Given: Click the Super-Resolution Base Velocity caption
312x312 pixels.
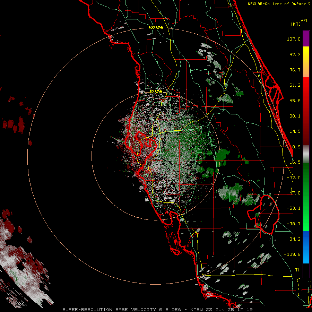Looking at the screenshot, I should pos(157,310).
